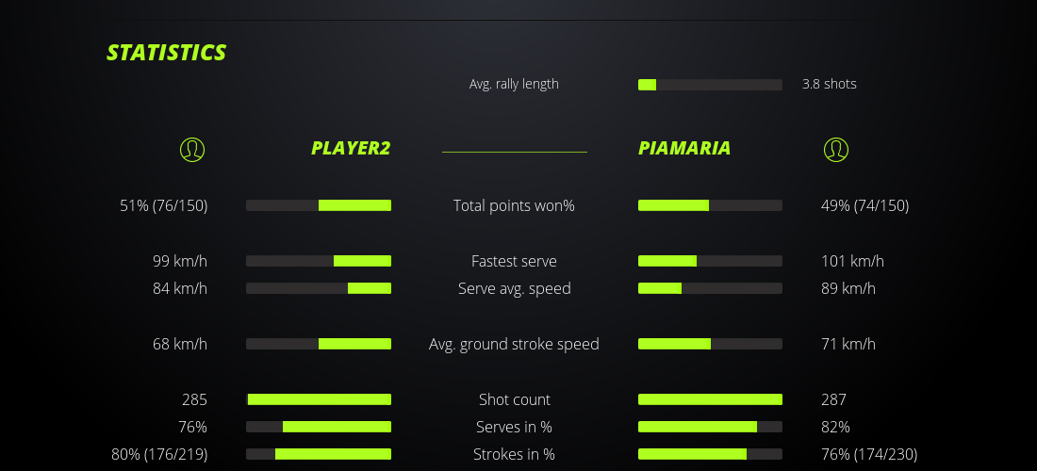Select the PIAMARIA name heading

[684, 148]
